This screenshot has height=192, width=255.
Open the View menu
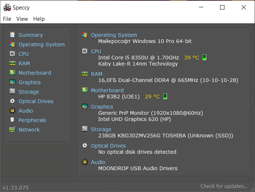22,19
